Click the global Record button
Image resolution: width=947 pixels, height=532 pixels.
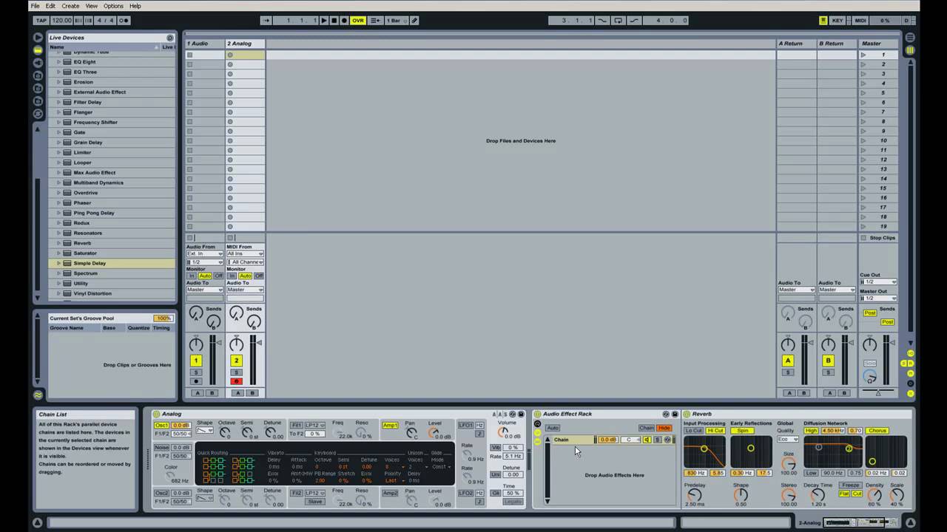[x=344, y=21]
